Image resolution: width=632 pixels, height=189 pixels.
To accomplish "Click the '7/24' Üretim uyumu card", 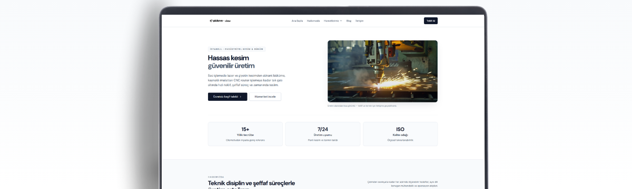I will point(323,134).
